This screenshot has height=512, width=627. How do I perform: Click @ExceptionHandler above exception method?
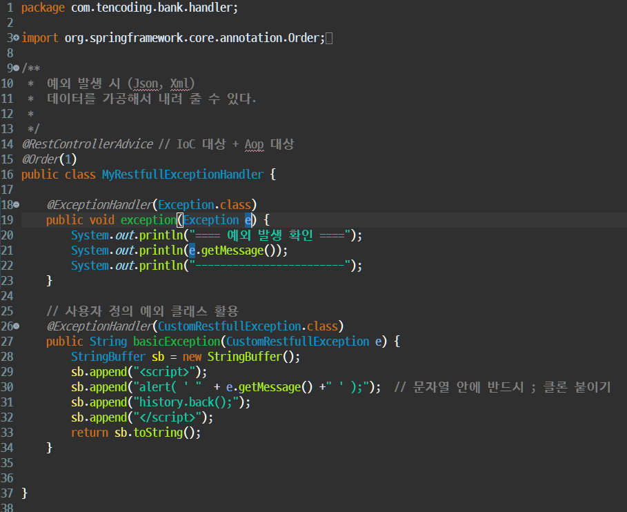click(x=100, y=205)
